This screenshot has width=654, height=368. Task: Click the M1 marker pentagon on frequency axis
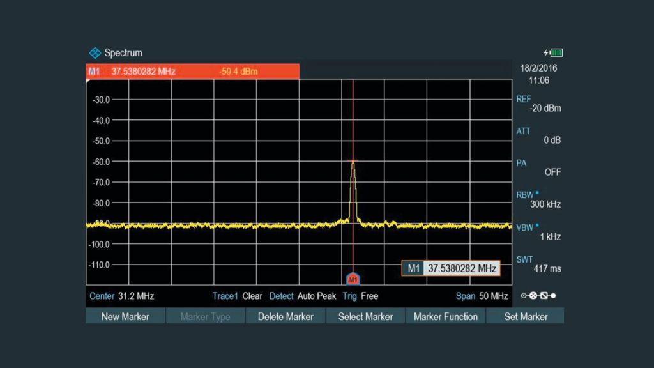click(353, 279)
